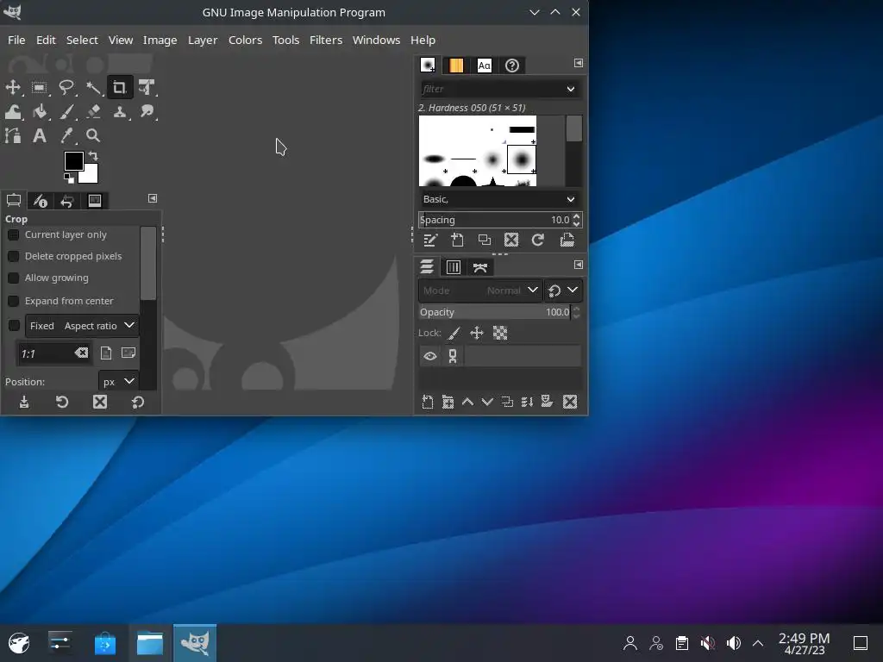The image size is (883, 662).
Task: Reset colors to default black and white
Action: click(x=69, y=178)
